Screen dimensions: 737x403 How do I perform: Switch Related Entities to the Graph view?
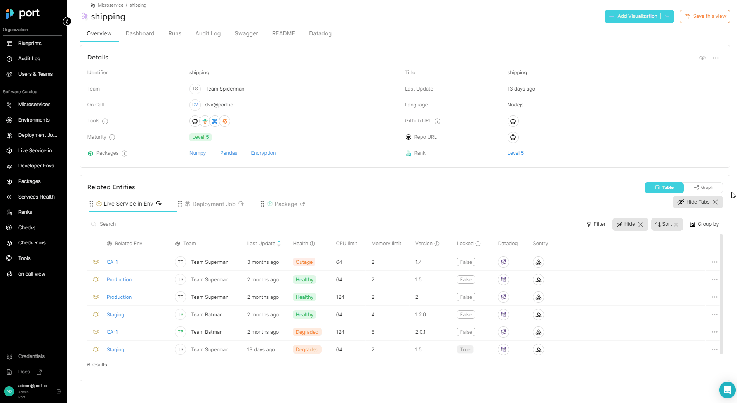point(703,187)
